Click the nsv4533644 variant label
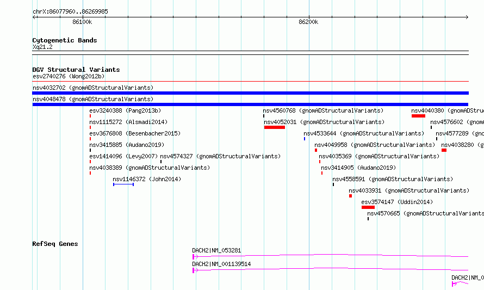The image size is (484, 290). (x=364, y=133)
